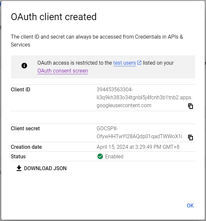Copy the Client secret to clipboard

coord(191,137)
